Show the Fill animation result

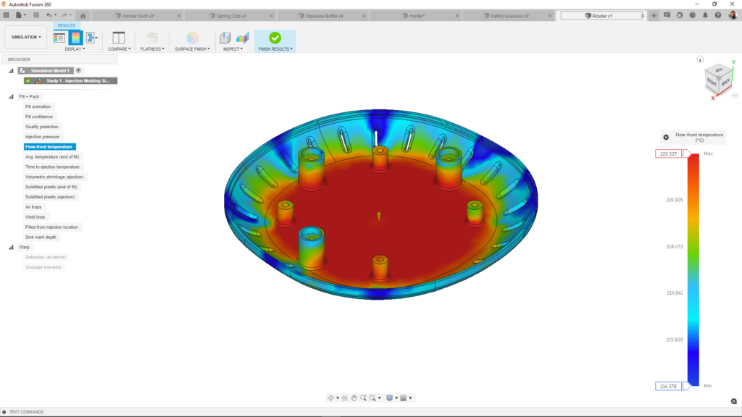38,107
